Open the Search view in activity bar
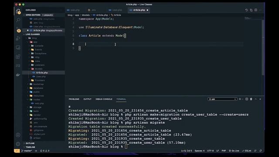Image resolution: width=279 pixels, height=157 pixels. (x=18, y=20)
